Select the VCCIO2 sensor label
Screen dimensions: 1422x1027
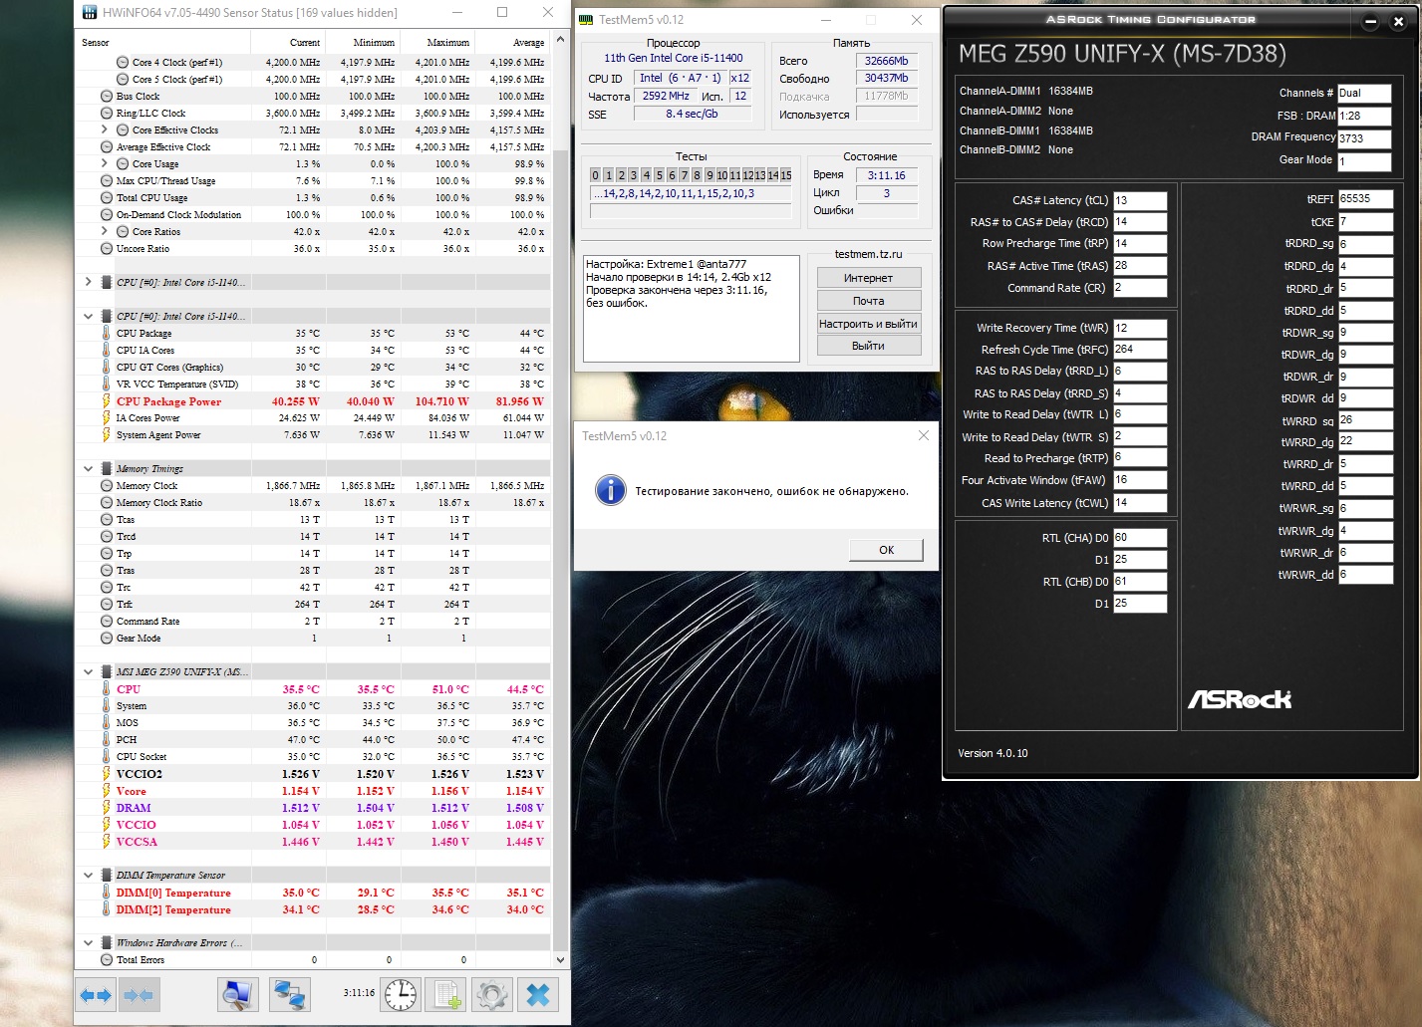coord(140,774)
